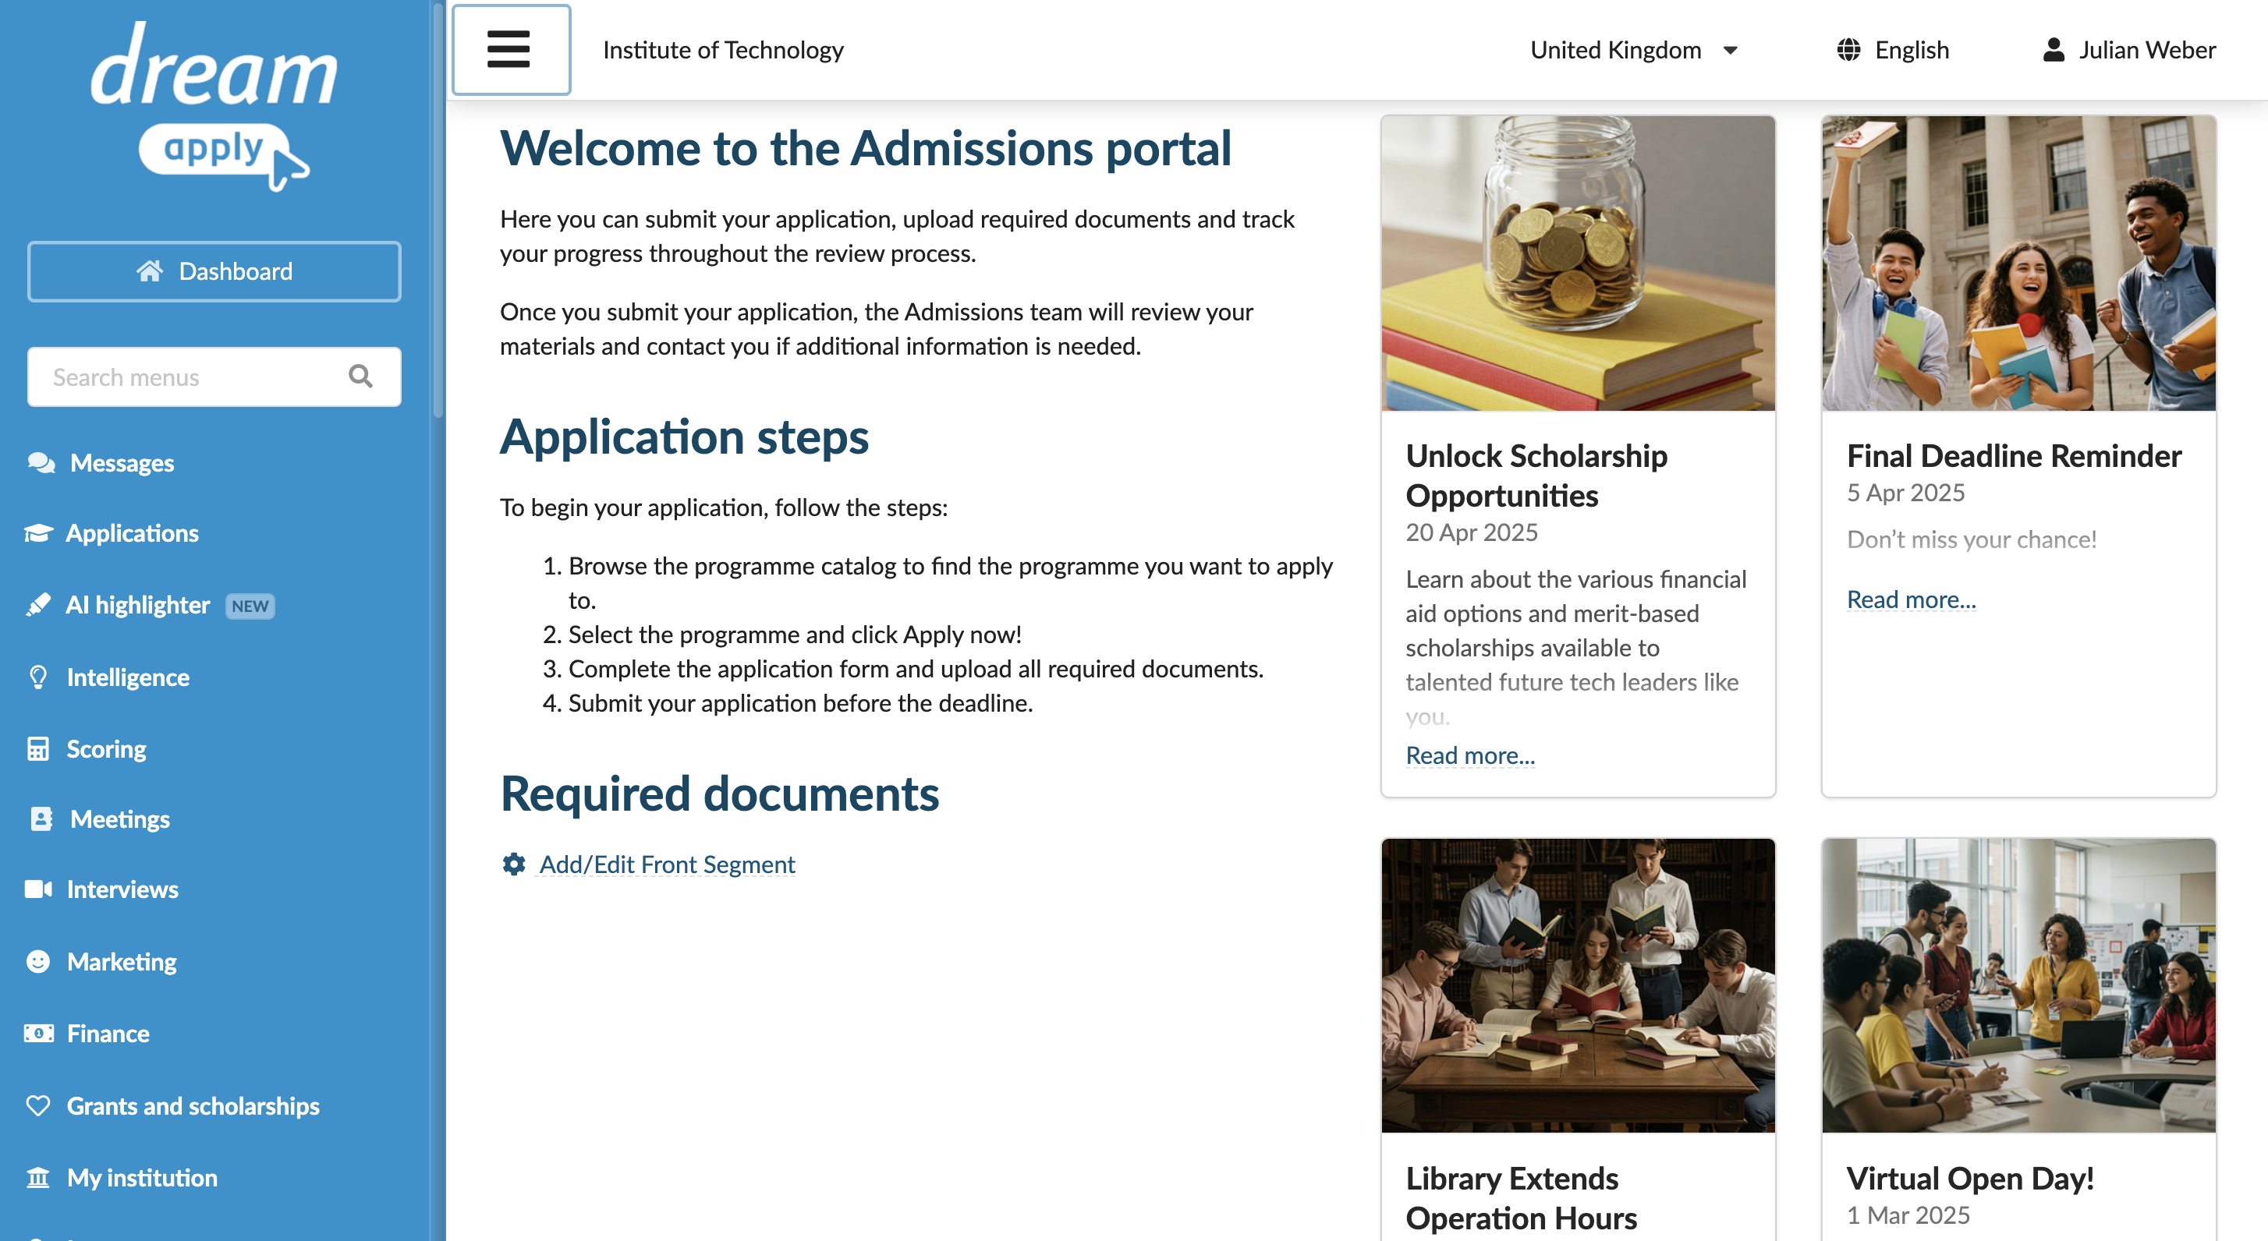
Task: Go to the Dashboard button
Action: pos(214,272)
